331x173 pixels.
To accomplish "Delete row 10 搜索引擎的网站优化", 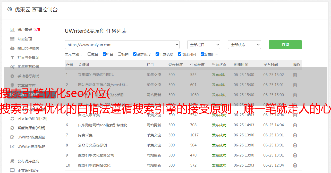I will click(x=295, y=165).
